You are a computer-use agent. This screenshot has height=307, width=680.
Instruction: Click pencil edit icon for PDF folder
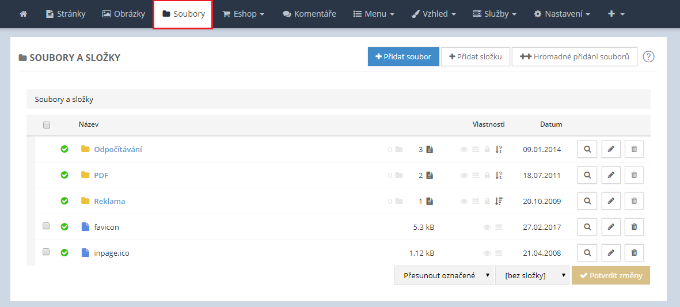point(611,175)
